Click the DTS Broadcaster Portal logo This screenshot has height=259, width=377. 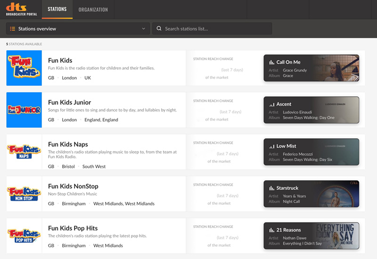point(20,9)
